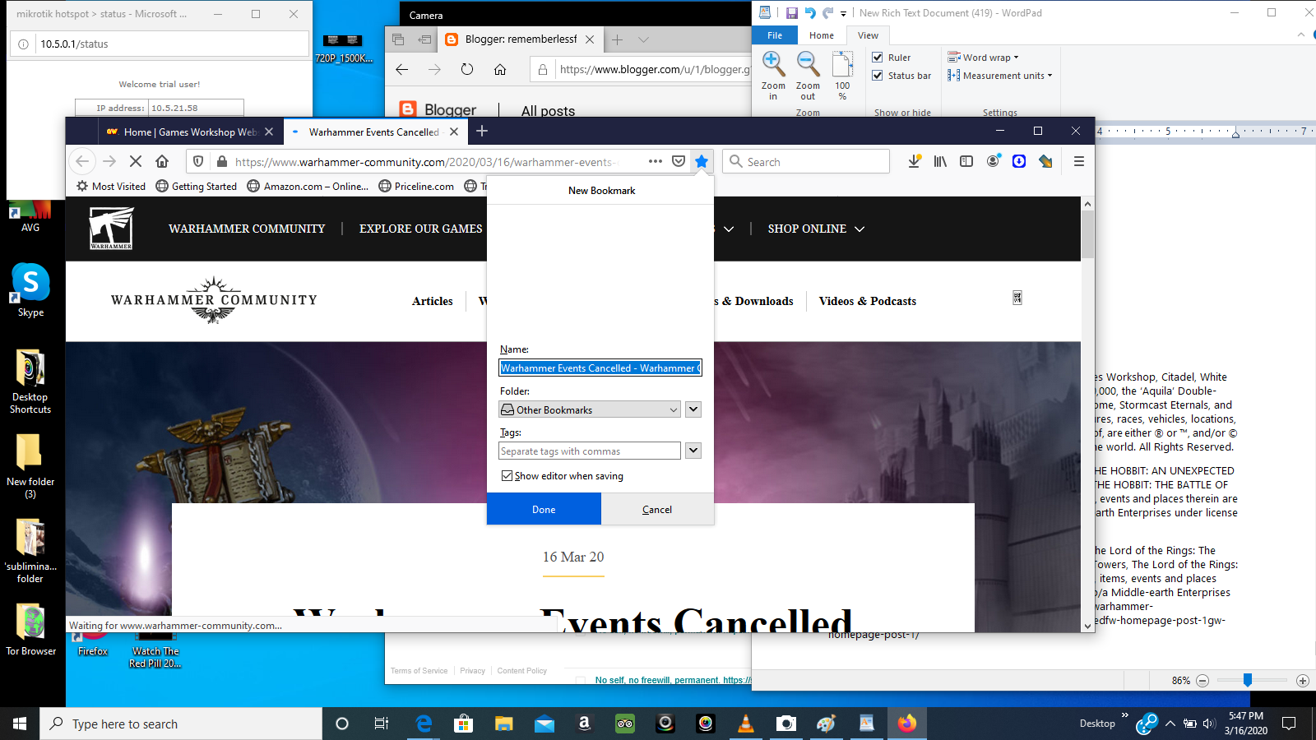Customize WordPad quick access toolbar arrow

point(843,13)
